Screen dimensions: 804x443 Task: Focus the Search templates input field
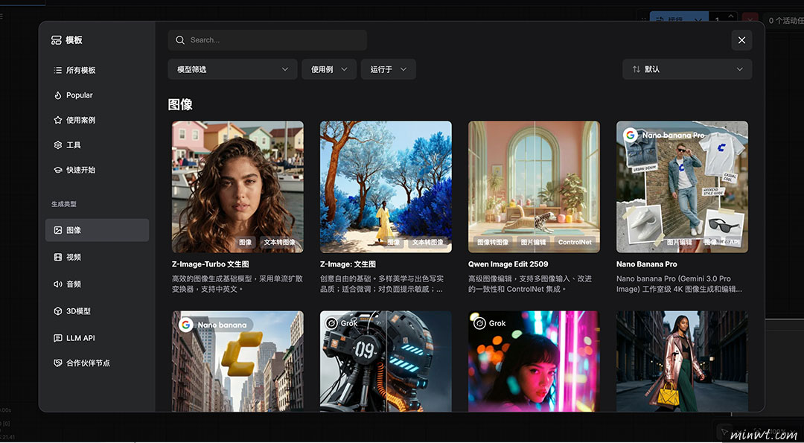pos(275,40)
